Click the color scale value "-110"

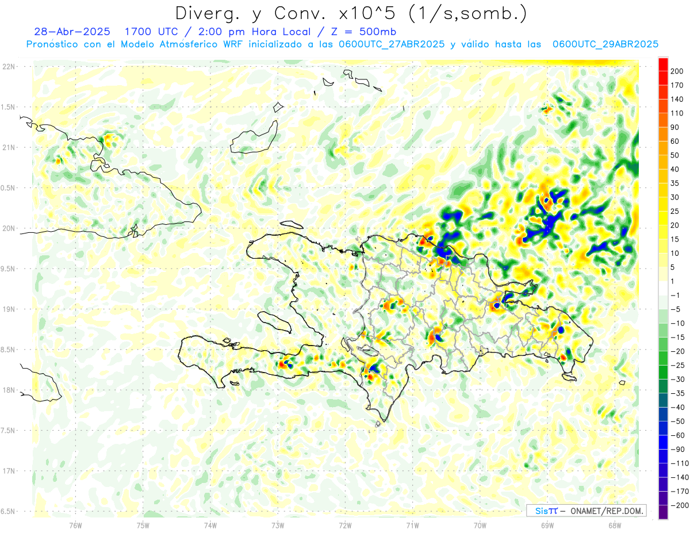(x=680, y=463)
